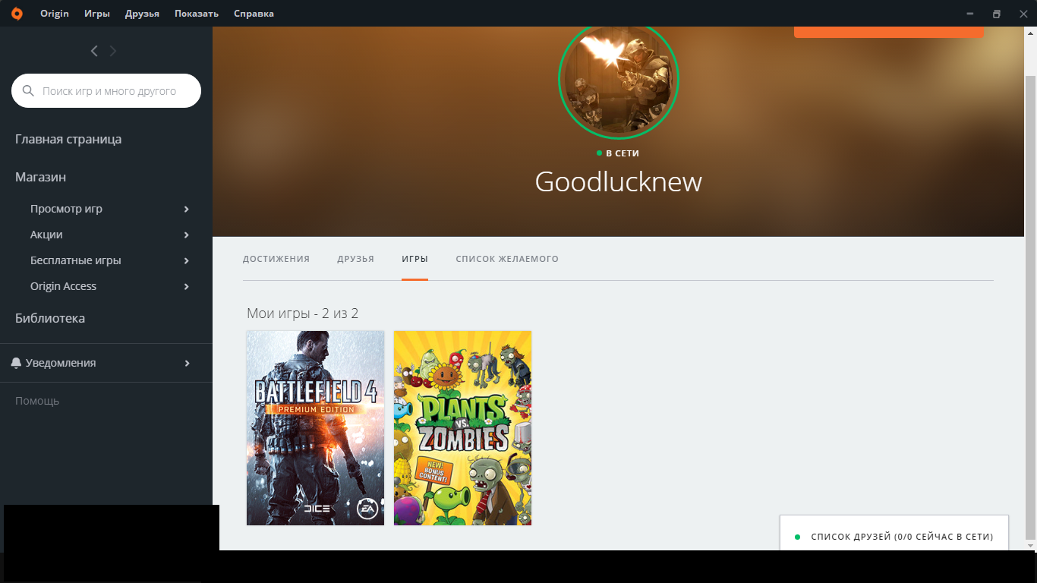This screenshot has width=1037, height=583.
Task: Open the Игры menu in the menu bar
Action: point(97,14)
